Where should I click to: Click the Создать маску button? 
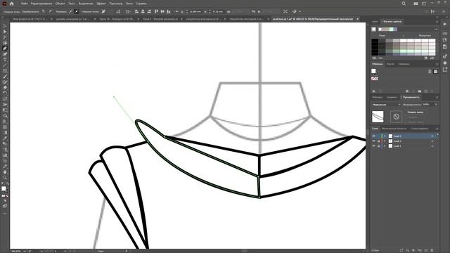[x=415, y=112]
